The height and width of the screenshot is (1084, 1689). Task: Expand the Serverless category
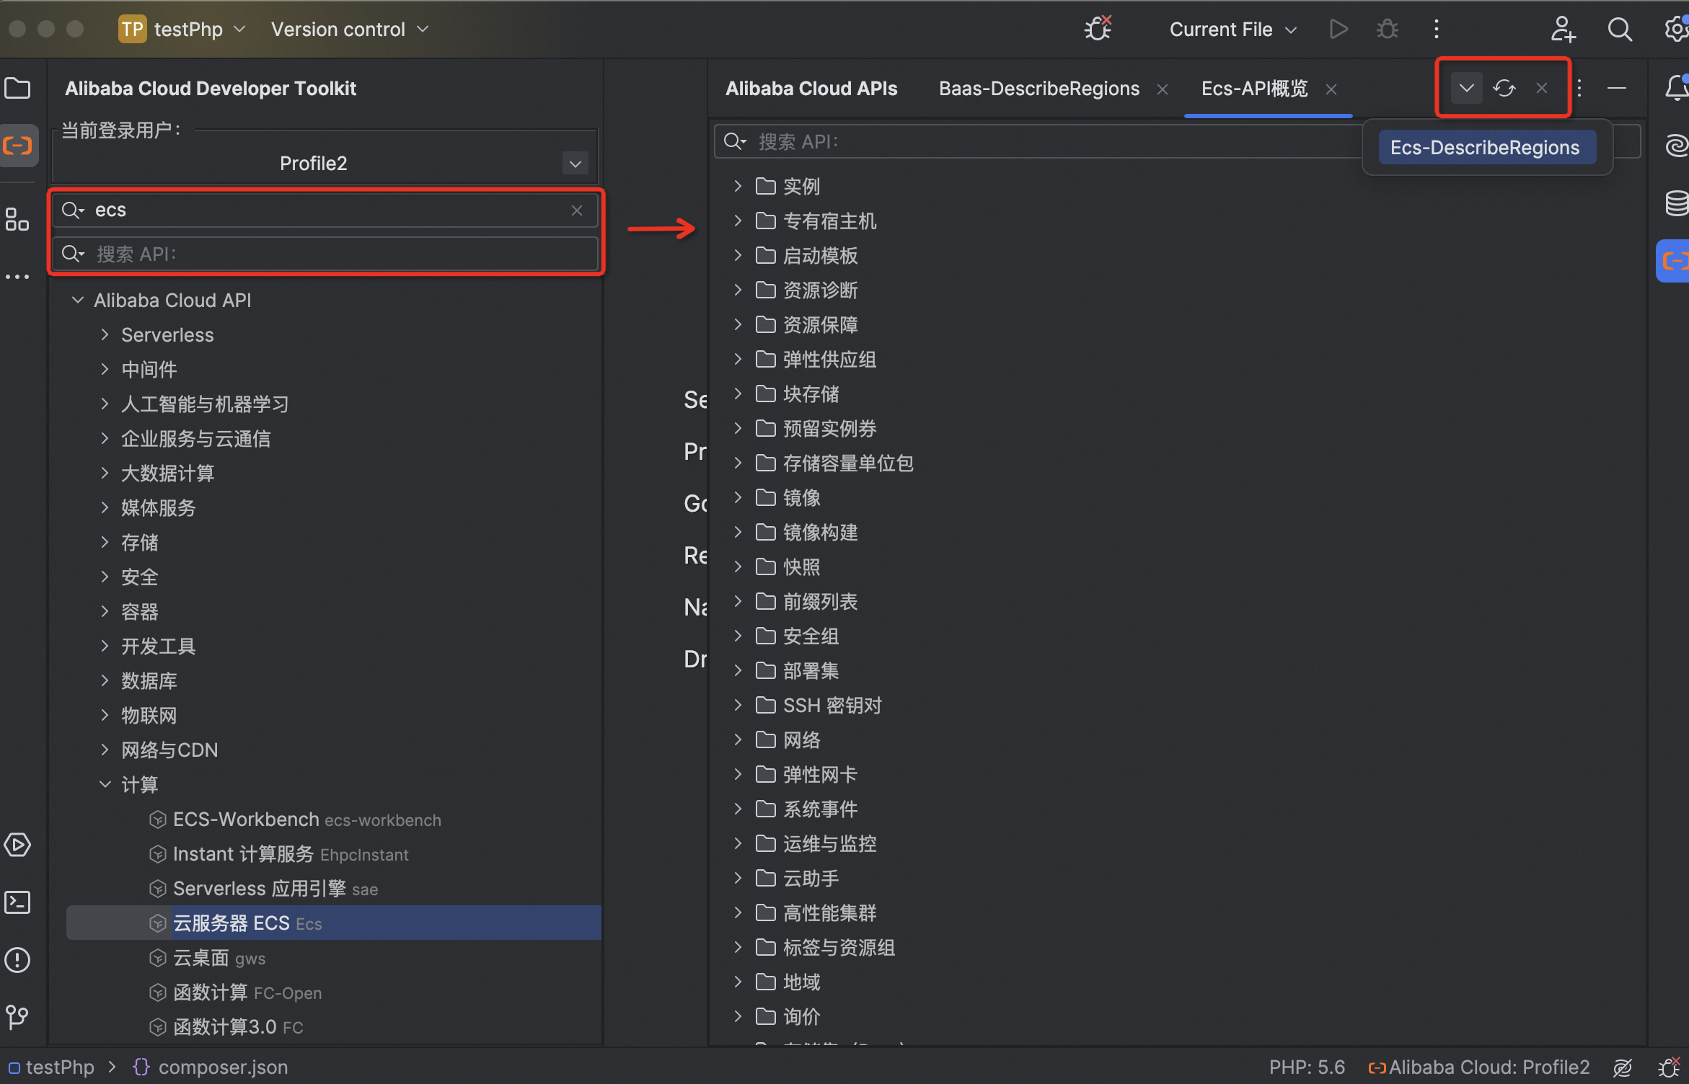pos(105,334)
